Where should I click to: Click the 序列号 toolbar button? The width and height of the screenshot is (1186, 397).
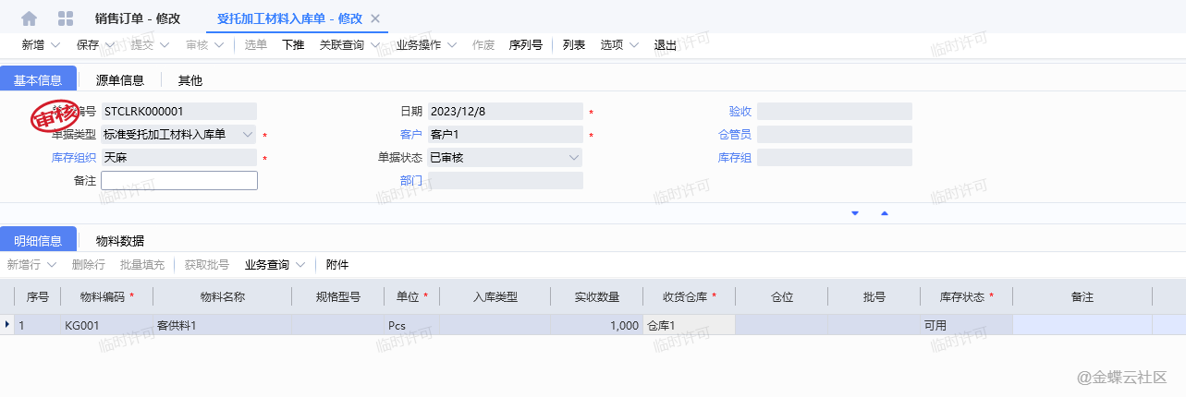pyautogui.click(x=526, y=45)
